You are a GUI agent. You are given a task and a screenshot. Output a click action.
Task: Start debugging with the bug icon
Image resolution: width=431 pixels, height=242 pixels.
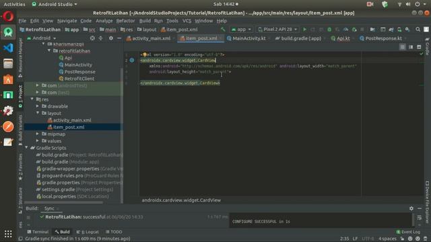coord(329,30)
